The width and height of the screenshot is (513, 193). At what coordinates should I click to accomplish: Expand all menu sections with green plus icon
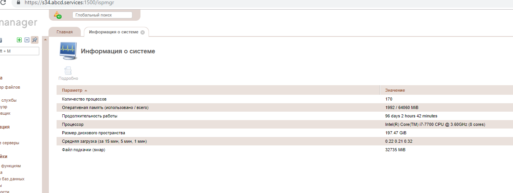(x=19, y=40)
